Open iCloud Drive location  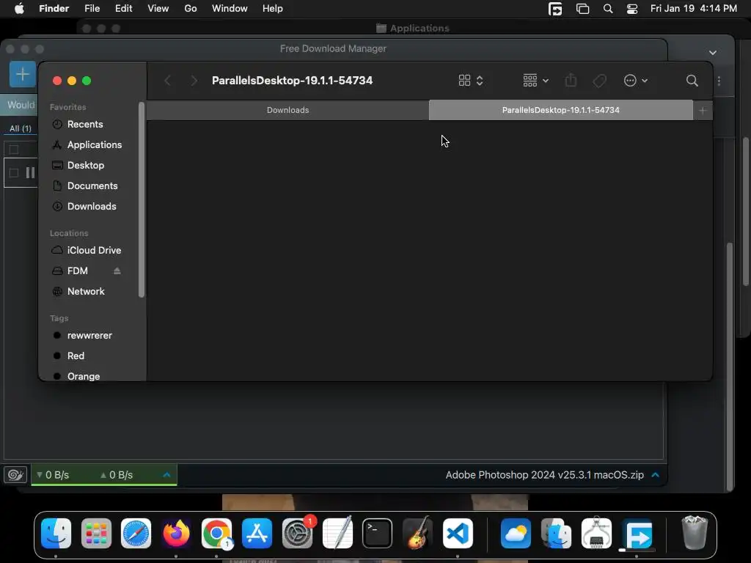click(x=94, y=251)
